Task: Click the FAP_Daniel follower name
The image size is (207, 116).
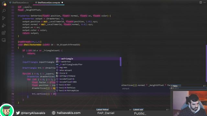Action: tap(106, 113)
